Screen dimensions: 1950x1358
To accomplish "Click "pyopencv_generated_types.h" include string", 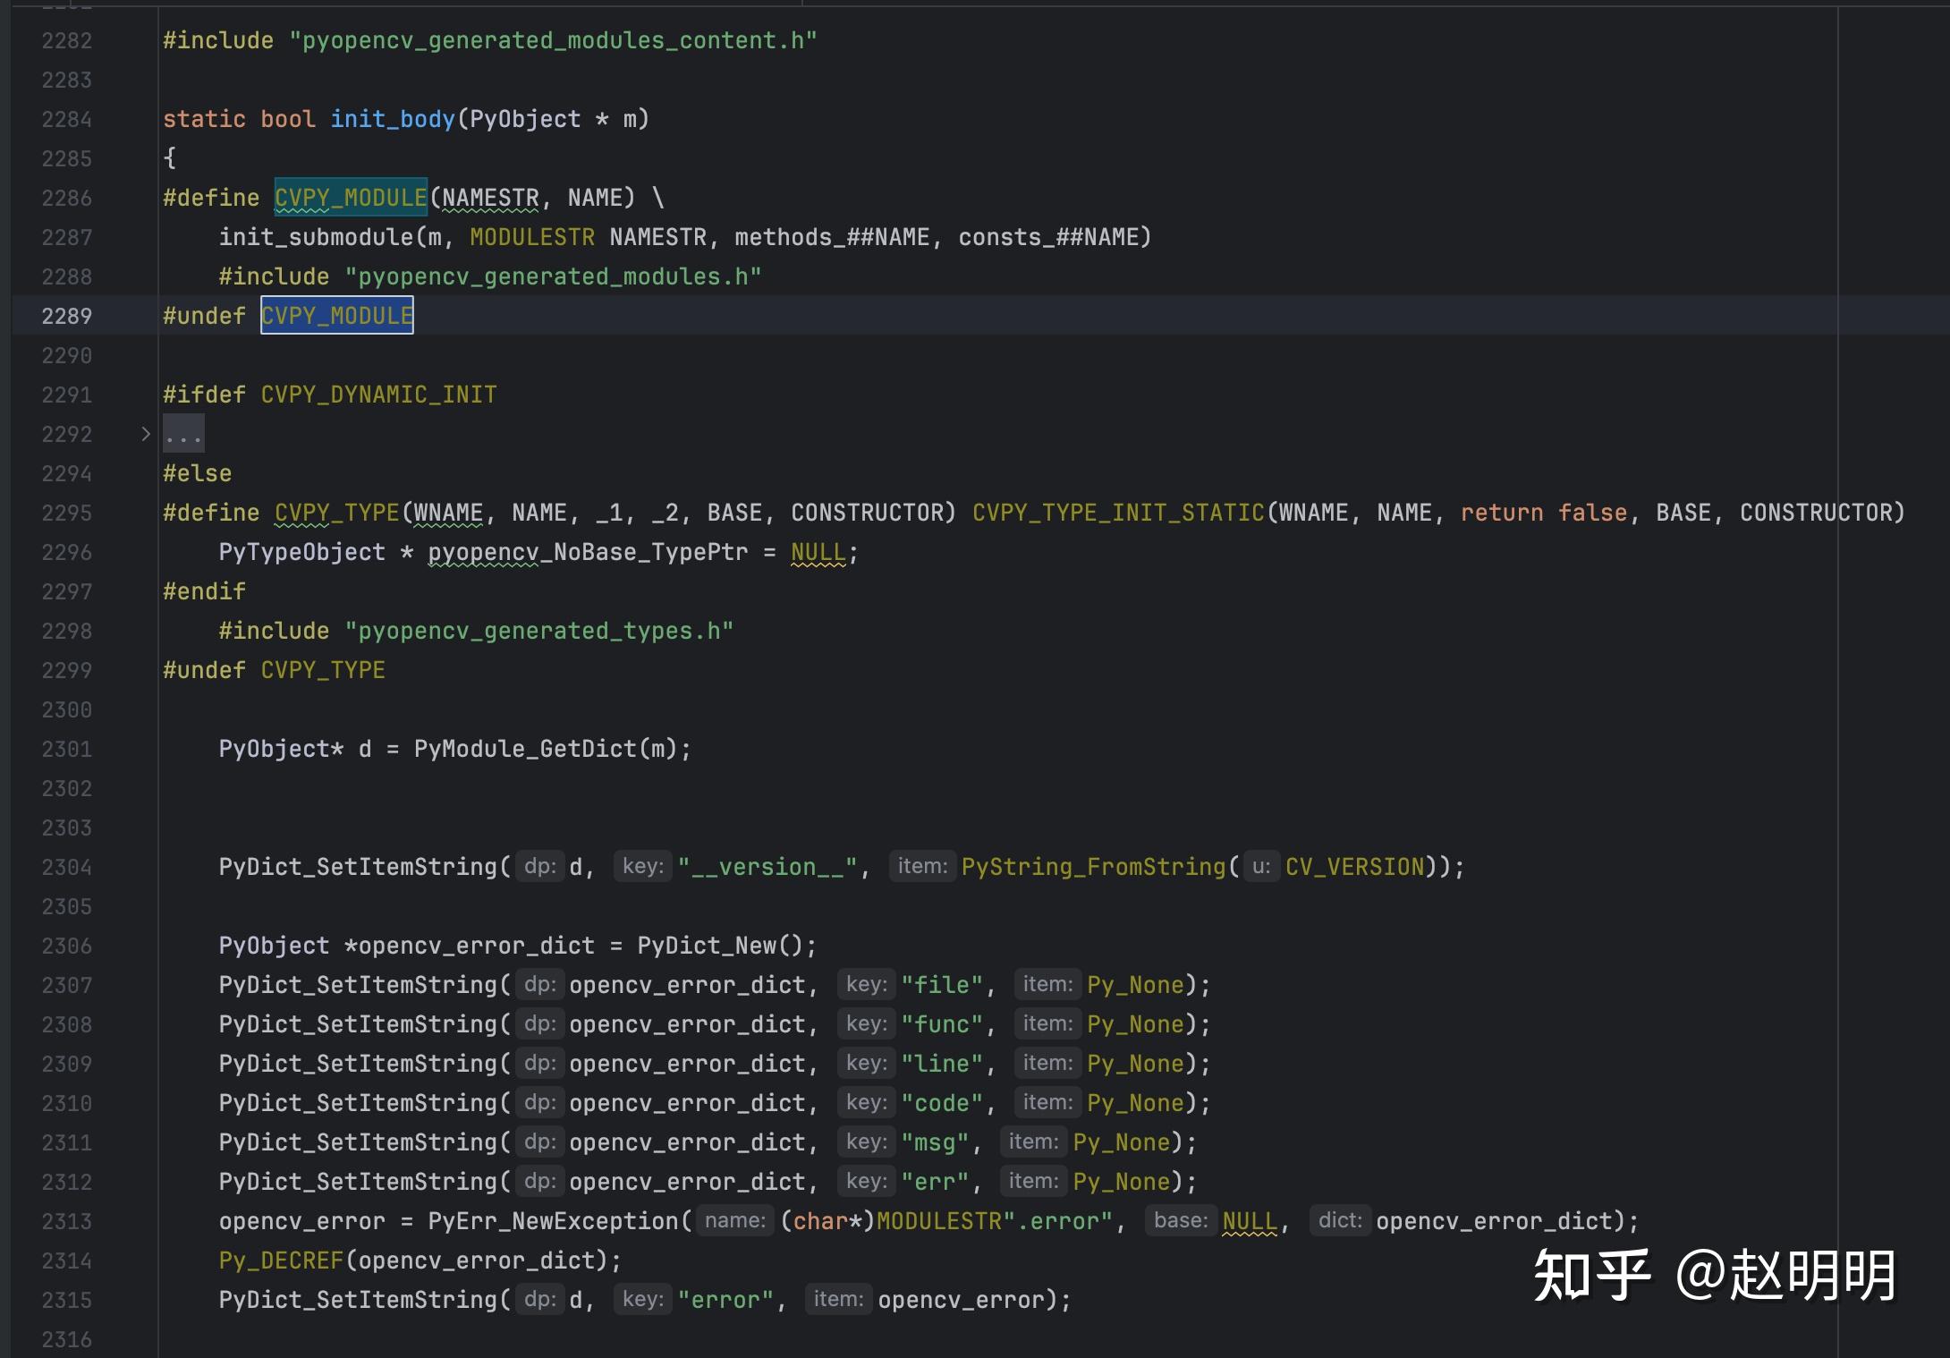I will (538, 631).
